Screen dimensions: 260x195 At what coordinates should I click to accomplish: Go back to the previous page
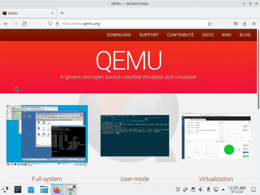point(6,24)
